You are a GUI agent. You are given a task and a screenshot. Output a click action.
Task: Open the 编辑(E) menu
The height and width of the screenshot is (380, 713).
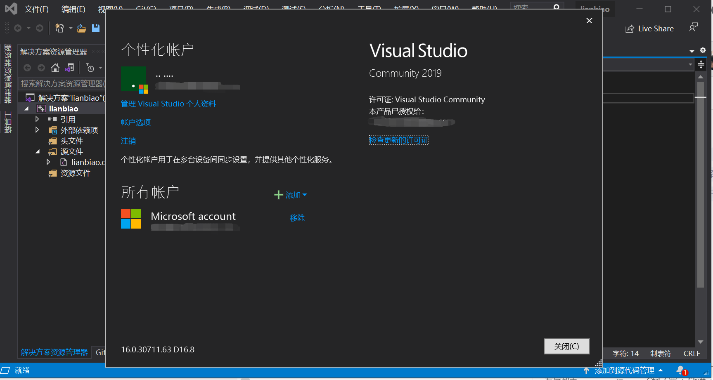pyautogui.click(x=73, y=9)
